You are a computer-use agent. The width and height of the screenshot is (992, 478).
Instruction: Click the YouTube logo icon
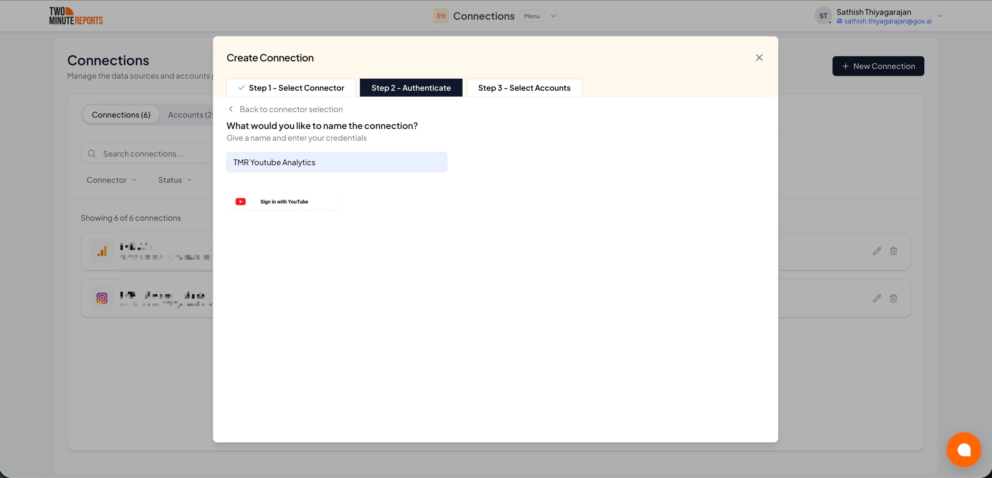pyautogui.click(x=240, y=202)
